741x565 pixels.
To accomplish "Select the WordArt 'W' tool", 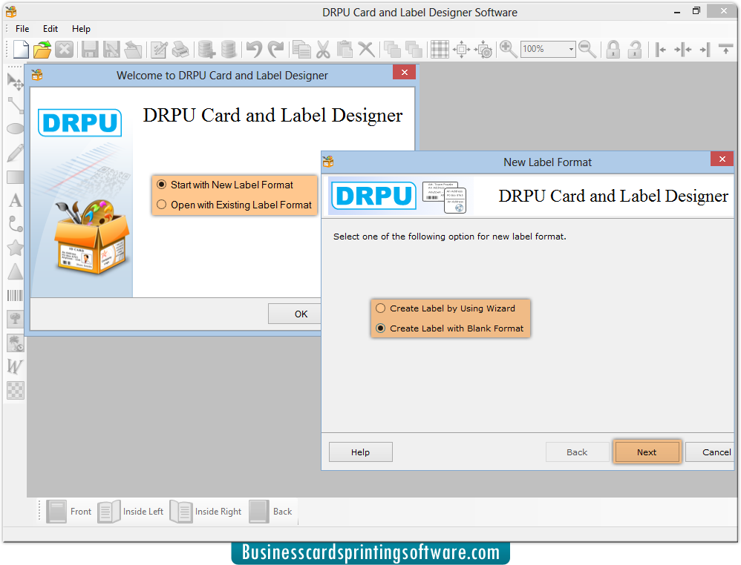I will point(15,366).
